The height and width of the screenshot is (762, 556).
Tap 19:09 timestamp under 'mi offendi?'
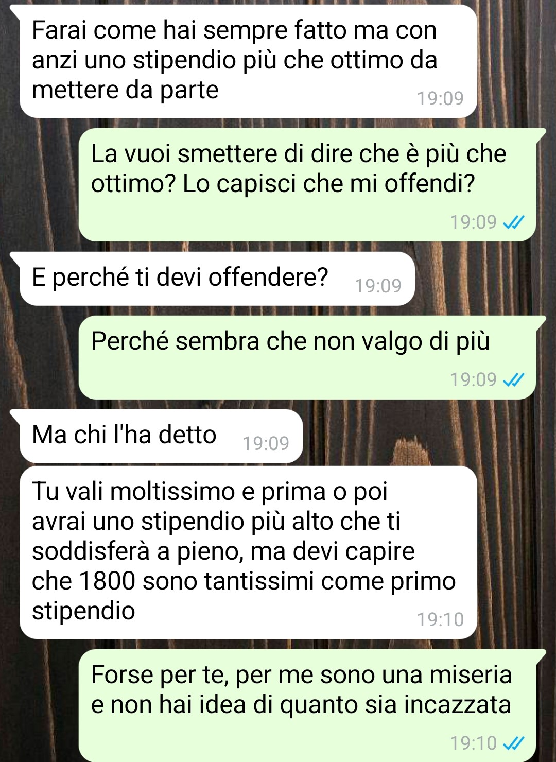[x=473, y=222]
